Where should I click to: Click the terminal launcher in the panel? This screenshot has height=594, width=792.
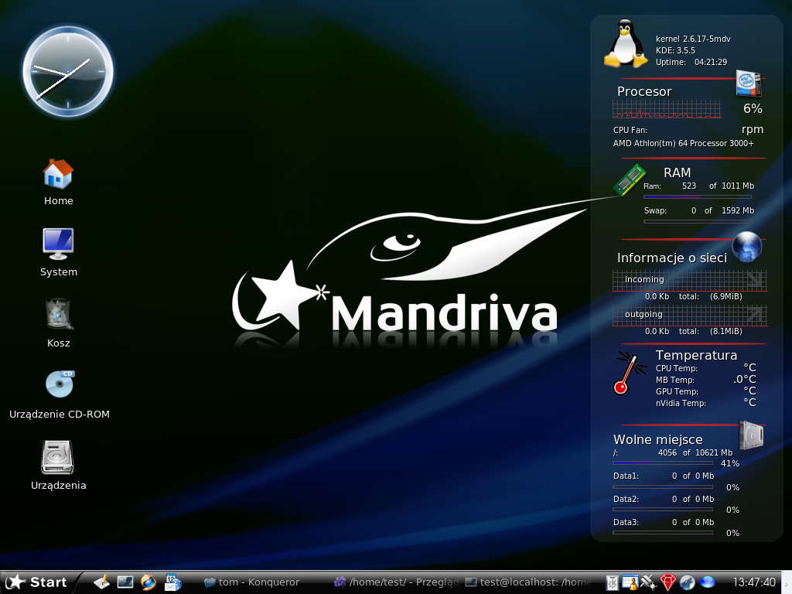pyautogui.click(x=125, y=582)
